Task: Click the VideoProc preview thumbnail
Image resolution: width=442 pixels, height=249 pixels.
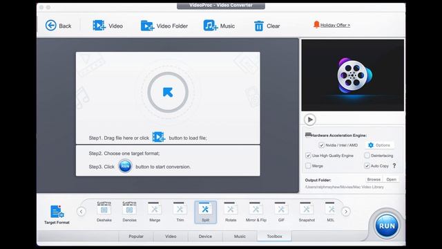Action: tap(353, 75)
